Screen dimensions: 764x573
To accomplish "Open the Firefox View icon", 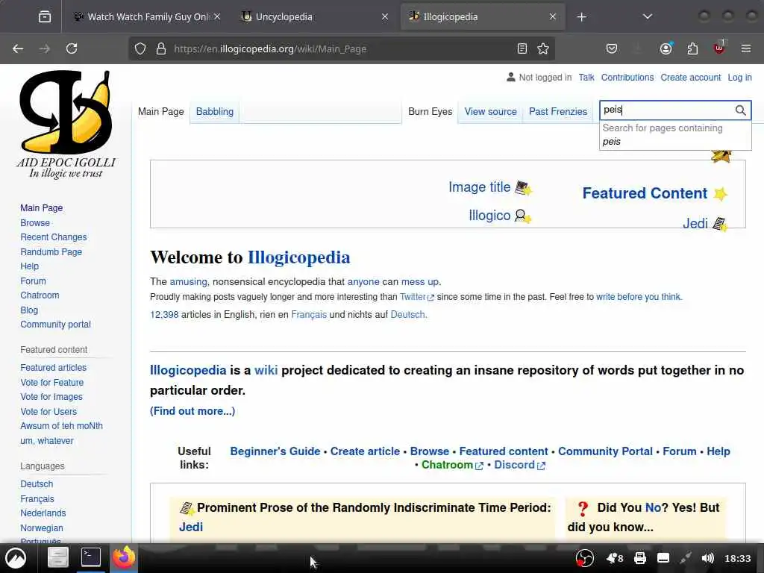I will point(44,17).
